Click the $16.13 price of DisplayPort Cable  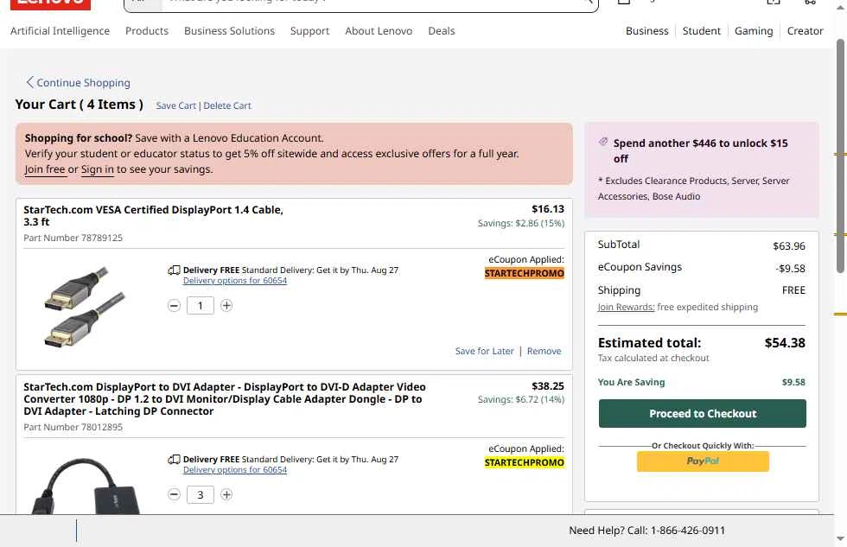[548, 209]
